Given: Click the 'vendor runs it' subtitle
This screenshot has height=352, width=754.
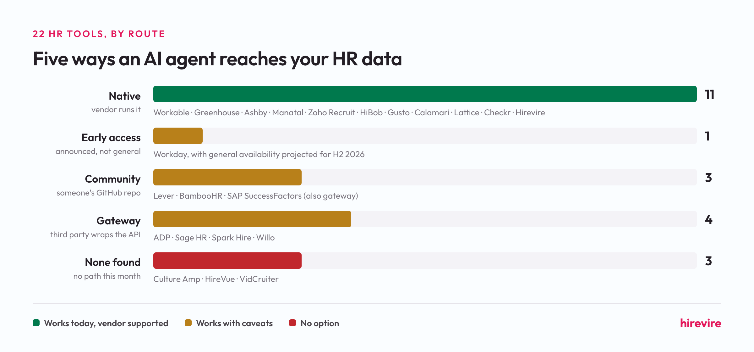Looking at the screenshot, I should tap(116, 110).
